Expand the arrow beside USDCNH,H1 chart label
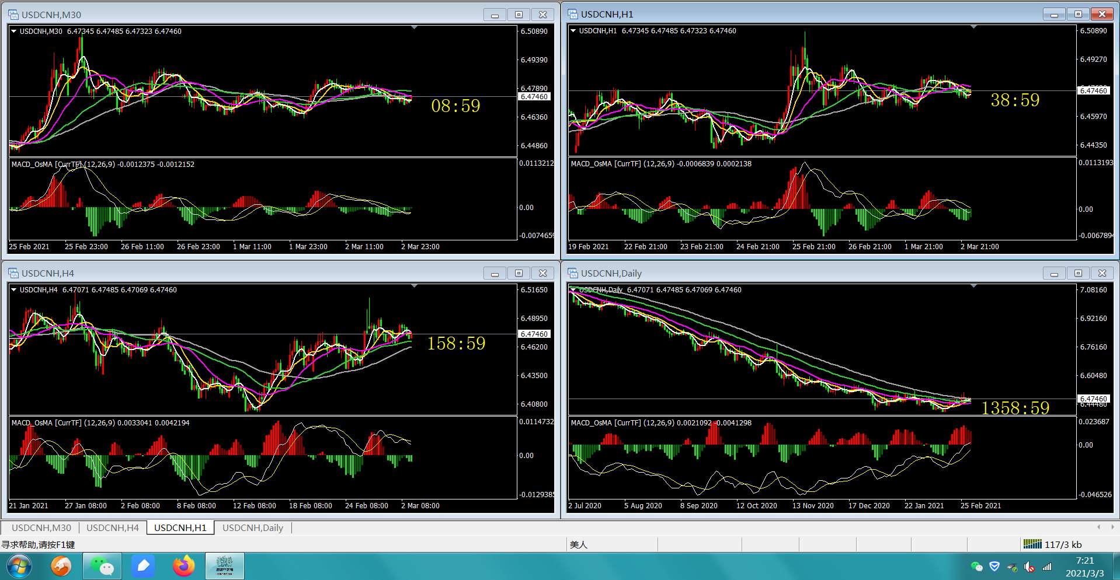Viewport: 1120px width, 580px height. (573, 31)
